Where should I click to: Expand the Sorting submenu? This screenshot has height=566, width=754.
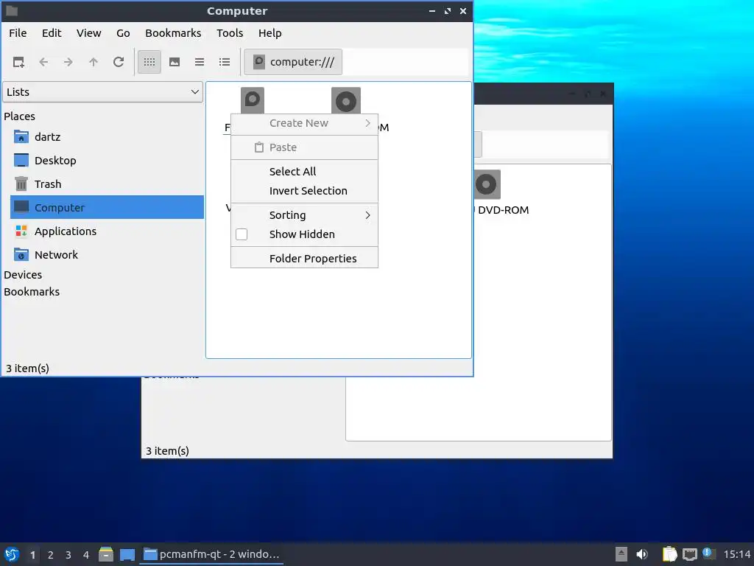pyautogui.click(x=304, y=215)
